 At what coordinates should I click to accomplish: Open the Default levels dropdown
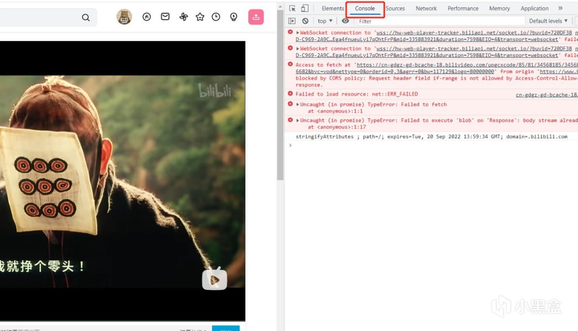pos(548,21)
